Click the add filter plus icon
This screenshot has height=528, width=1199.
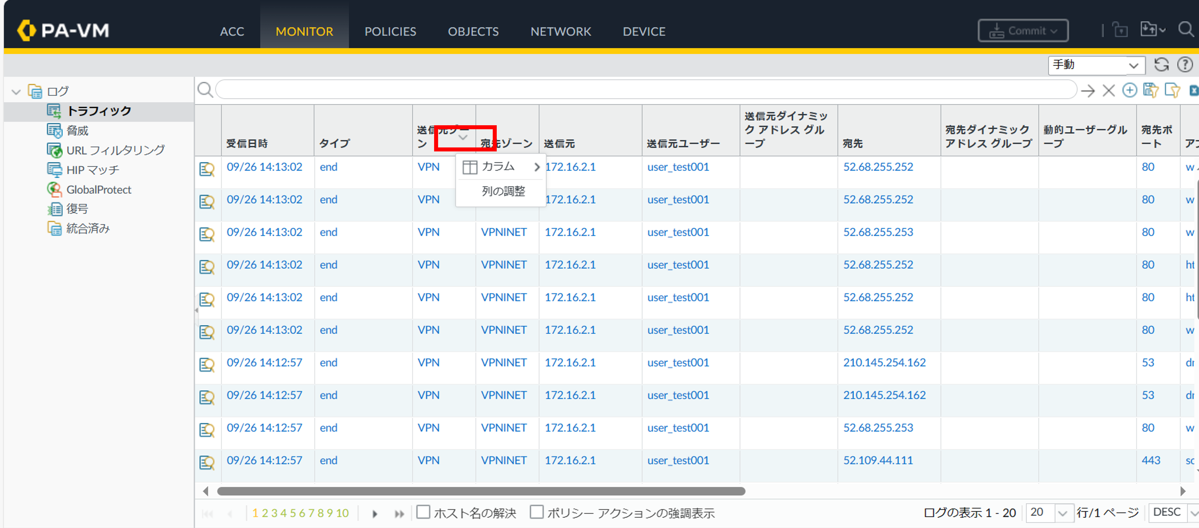(x=1130, y=90)
